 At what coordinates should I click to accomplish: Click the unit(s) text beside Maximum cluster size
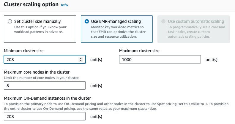tap(212, 60)
